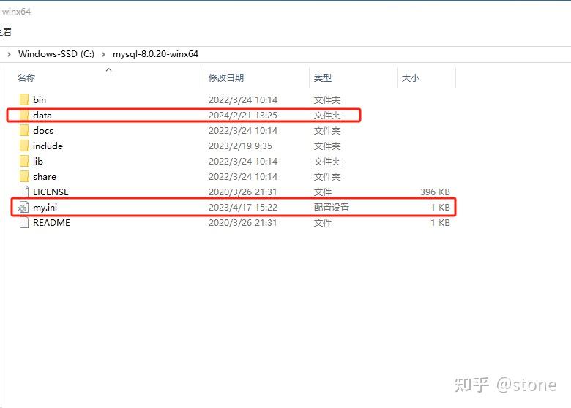The image size is (571, 408).
Task: Select the share folder name
Action: [45, 177]
